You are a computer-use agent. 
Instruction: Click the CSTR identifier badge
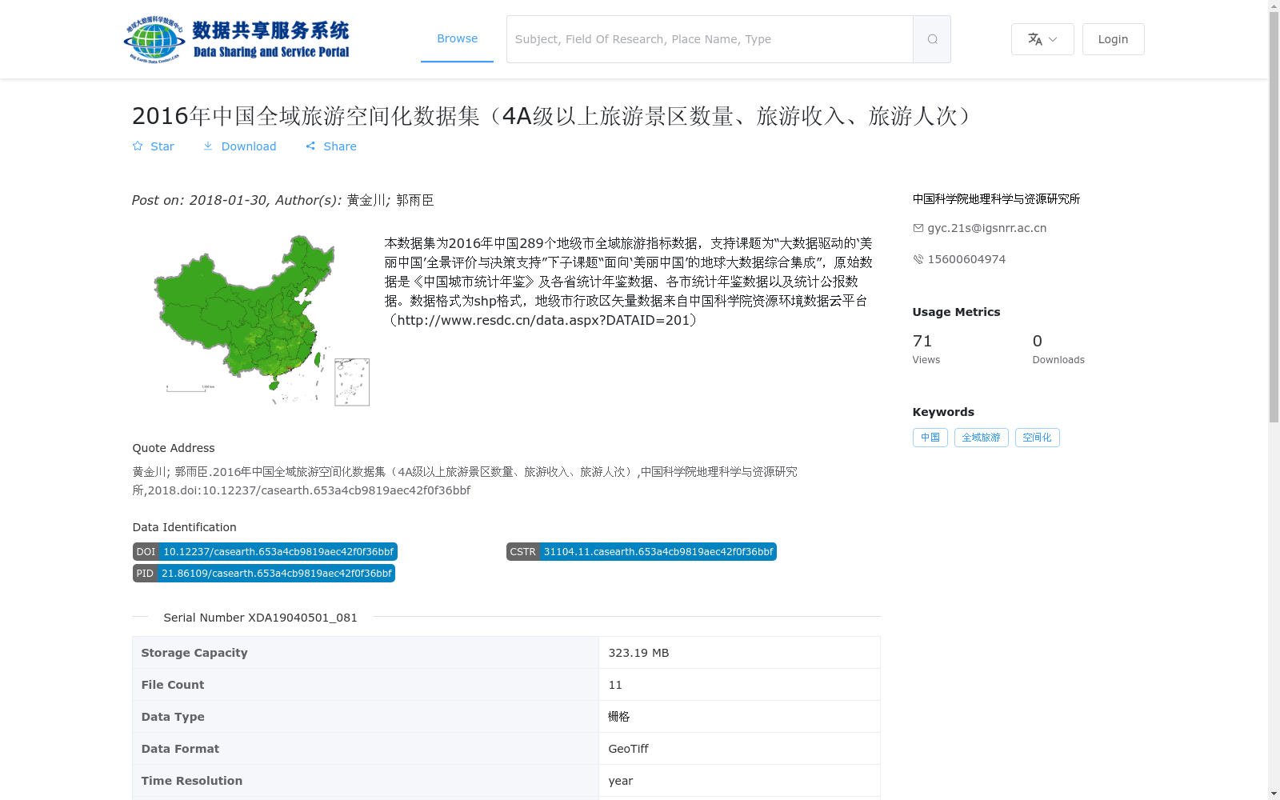(x=642, y=552)
